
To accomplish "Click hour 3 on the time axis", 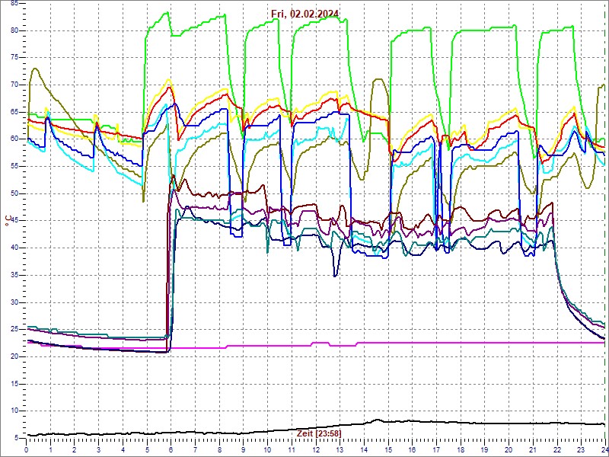I will [99, 449].
